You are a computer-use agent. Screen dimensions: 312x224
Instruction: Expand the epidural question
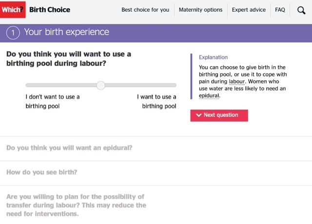(x=69, y=148)
